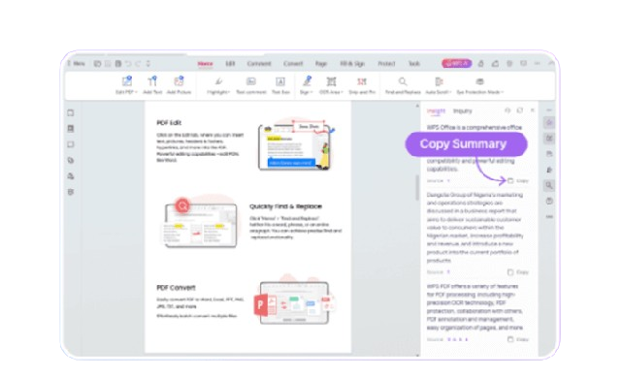Open the more options dots in right sidebar
This screenshot has width=623, height=377.
point(549,217)
